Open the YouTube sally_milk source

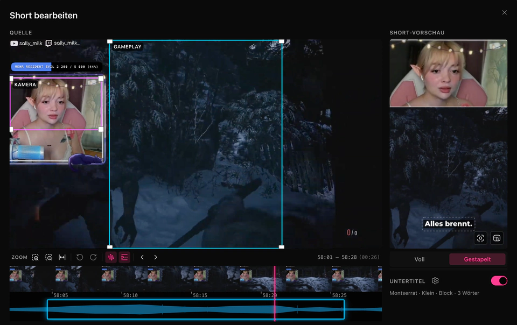26,43
